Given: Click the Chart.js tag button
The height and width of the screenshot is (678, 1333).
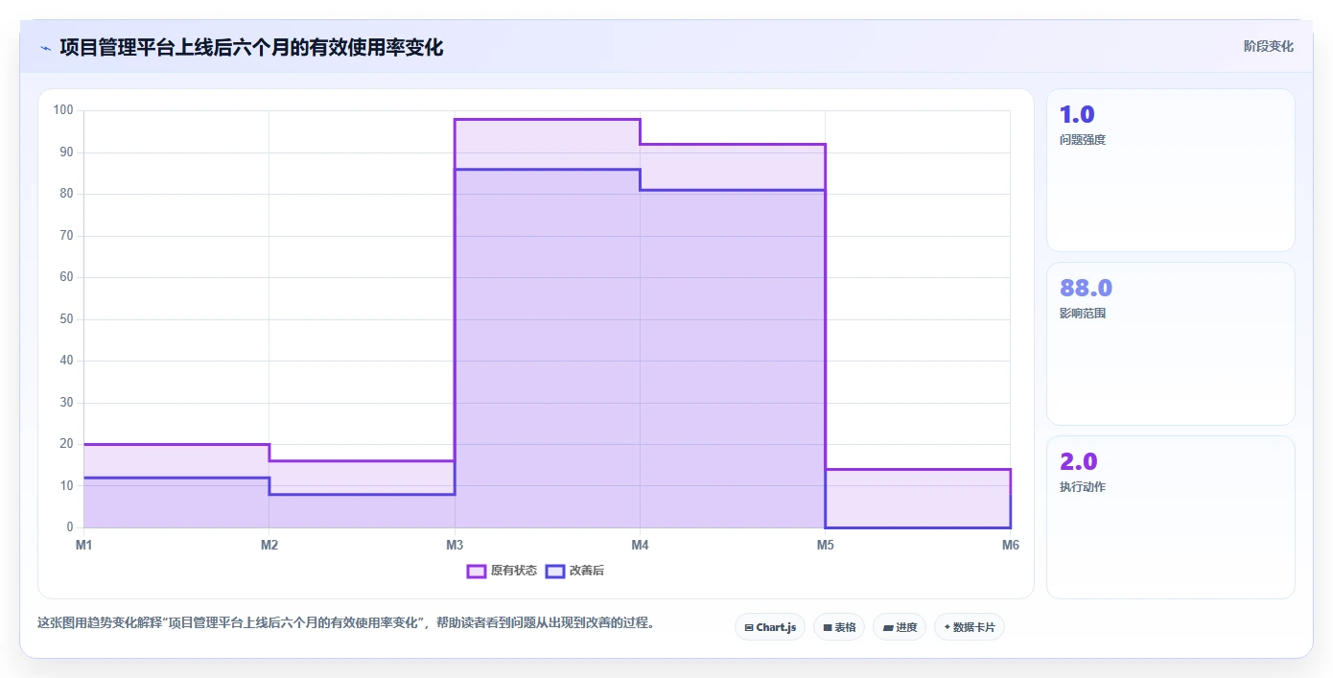Looking at the screenshot, I should [770, 627].
